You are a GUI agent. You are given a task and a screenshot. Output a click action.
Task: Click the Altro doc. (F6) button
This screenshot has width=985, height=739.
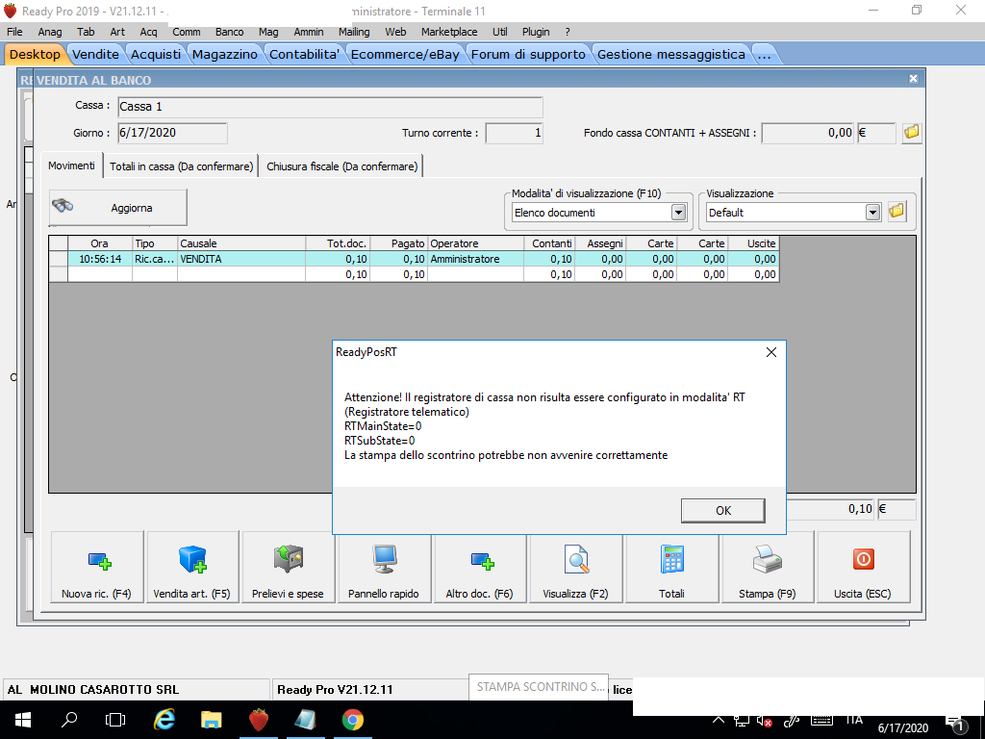479,568
